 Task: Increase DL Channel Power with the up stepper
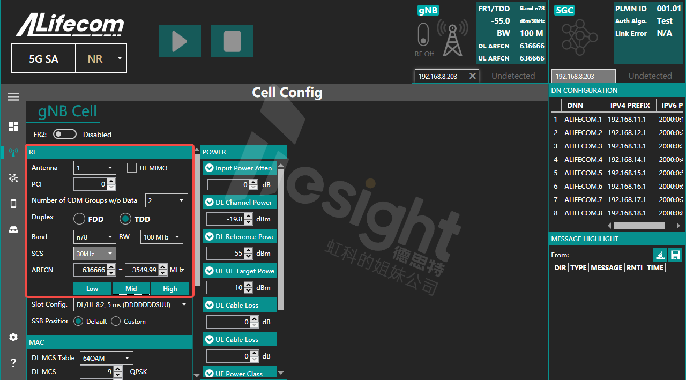248,217
